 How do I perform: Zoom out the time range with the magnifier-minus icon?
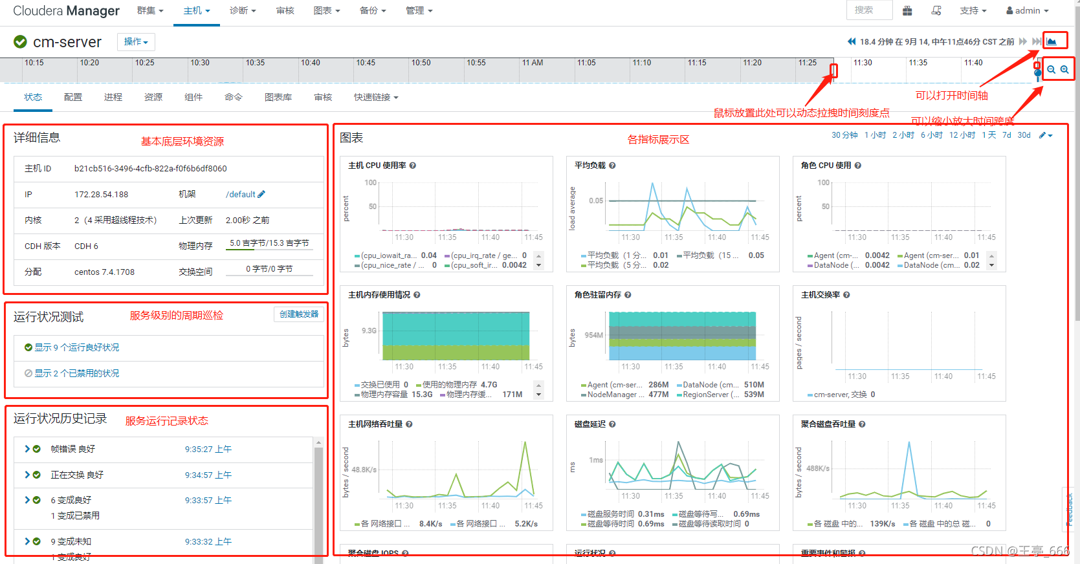tap(1052, 69)
